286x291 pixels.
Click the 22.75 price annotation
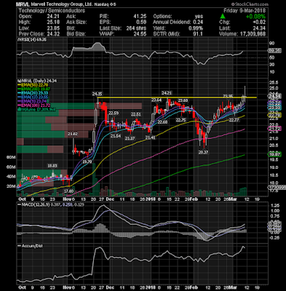(x=180, y=120)
